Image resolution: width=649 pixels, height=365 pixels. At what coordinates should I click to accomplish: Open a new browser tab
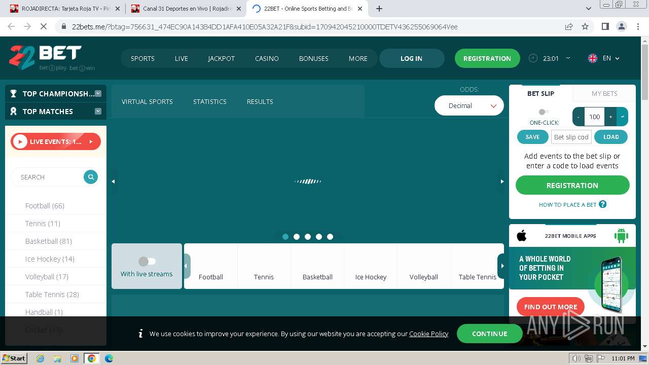pos(379,9)
